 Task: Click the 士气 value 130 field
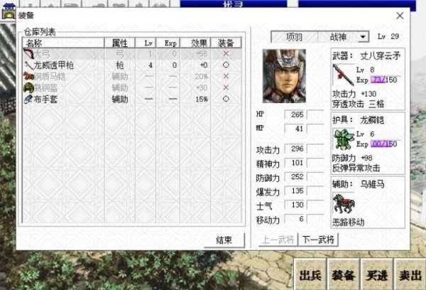[x=295, y=205]
